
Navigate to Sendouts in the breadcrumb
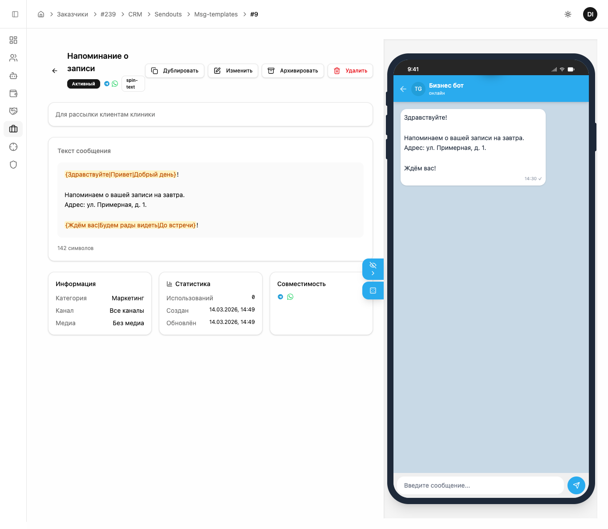click(168, 14)
